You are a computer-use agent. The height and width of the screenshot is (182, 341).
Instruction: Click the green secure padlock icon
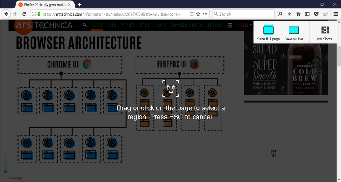point(39,14)
